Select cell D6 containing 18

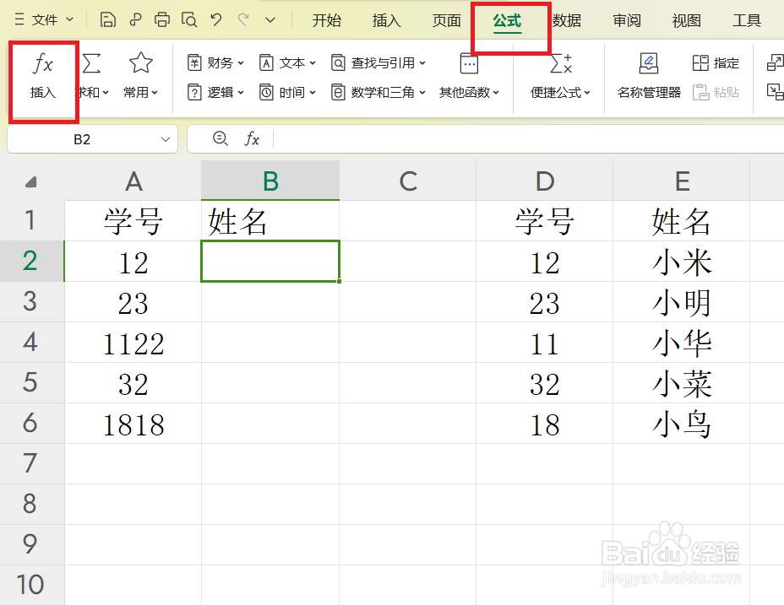coord(545,423)
